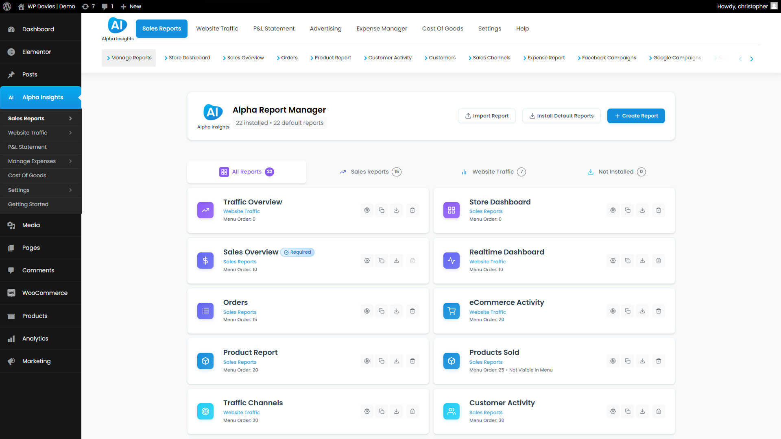Viewport: 781px width, 439px height.
Task: Click the Required badge on Sales Overview
Action: pyautogui.click(x=297, y=252)
